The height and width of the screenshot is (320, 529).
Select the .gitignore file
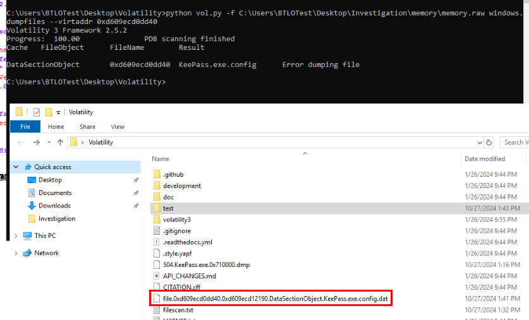[177, 231]
